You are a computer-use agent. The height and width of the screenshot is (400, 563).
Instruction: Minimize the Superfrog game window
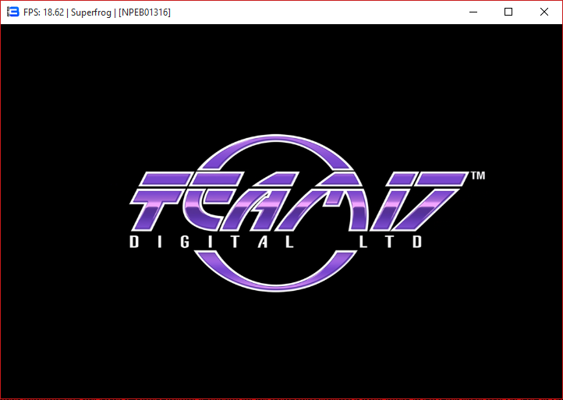pos(473,12)
